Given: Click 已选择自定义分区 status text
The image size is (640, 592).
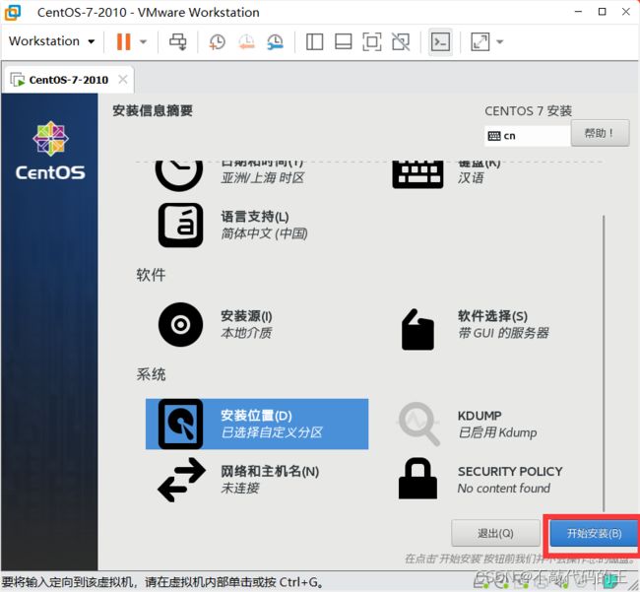Looking at the screenshot, I should pyautogui.click(x=272, y=432).
